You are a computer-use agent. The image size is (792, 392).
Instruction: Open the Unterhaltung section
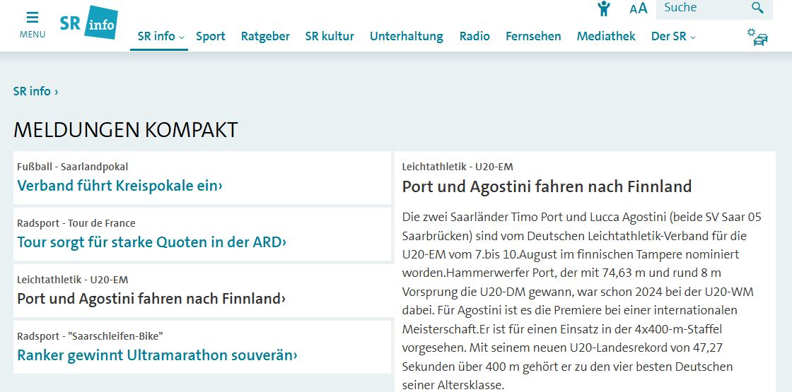pos(406,36)
